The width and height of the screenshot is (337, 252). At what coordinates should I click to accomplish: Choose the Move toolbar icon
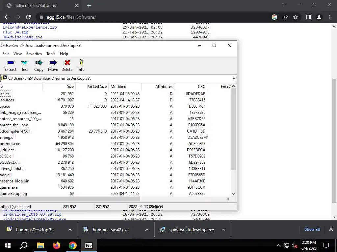click(53, 65)
